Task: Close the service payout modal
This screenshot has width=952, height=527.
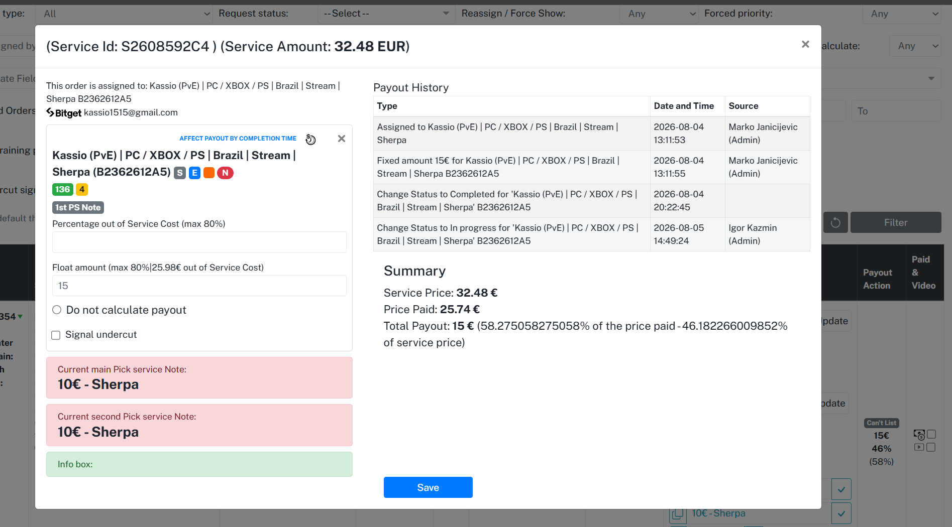Action: [805, 44]
